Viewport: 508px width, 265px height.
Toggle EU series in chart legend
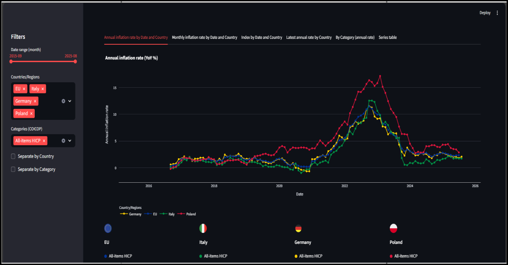(x=151, y=214)
